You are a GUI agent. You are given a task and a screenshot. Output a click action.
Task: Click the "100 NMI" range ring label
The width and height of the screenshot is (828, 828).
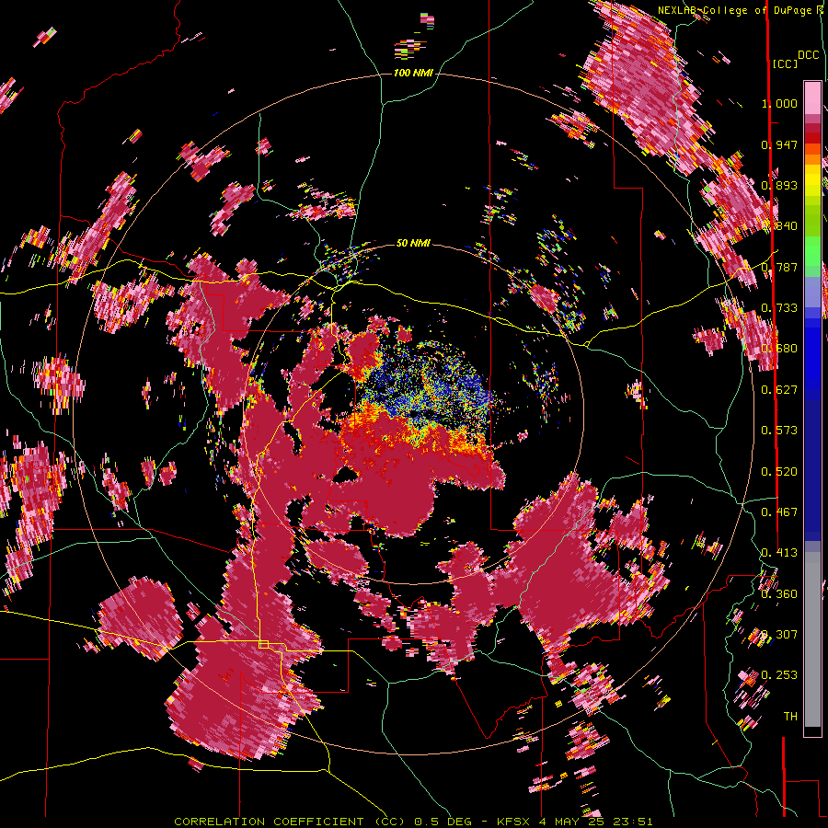pyautogui.click(x=413, y=73)
